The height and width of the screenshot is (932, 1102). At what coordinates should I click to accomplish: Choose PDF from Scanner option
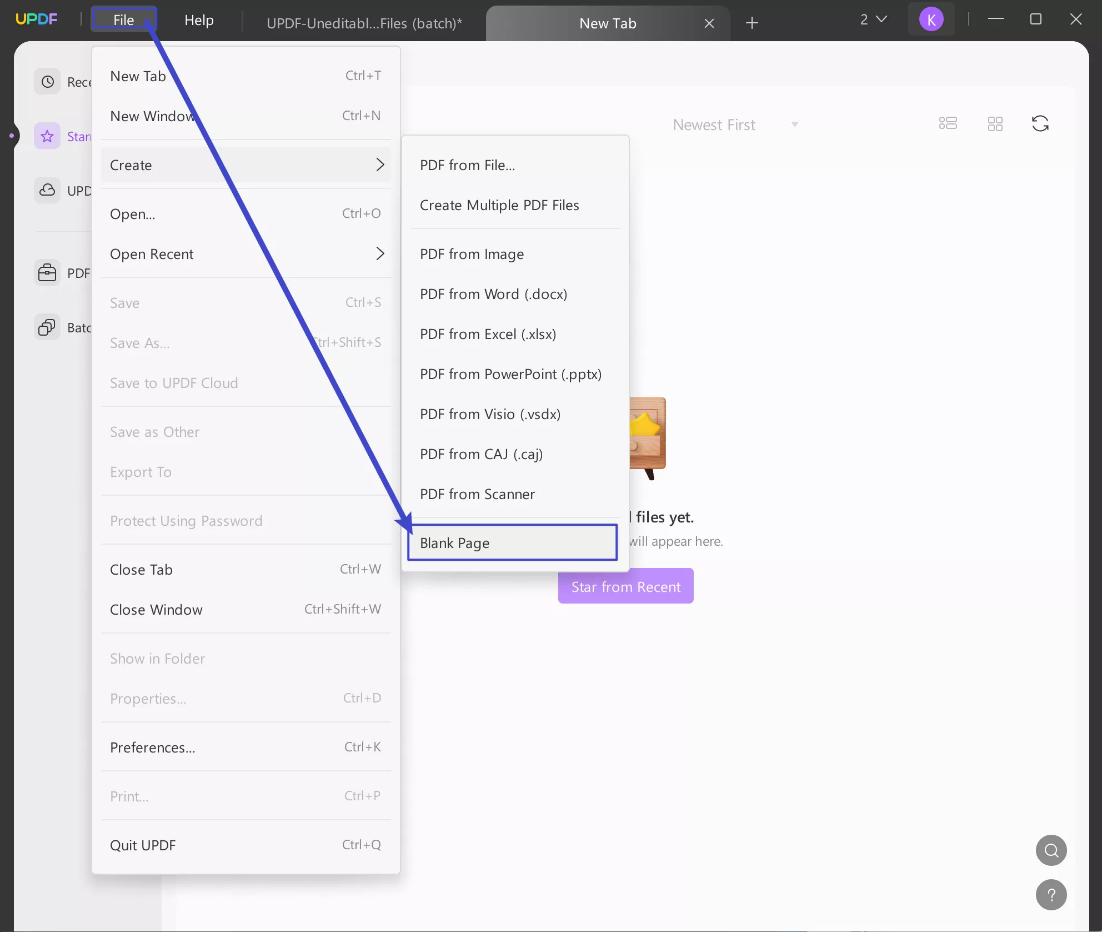[477, 494]
